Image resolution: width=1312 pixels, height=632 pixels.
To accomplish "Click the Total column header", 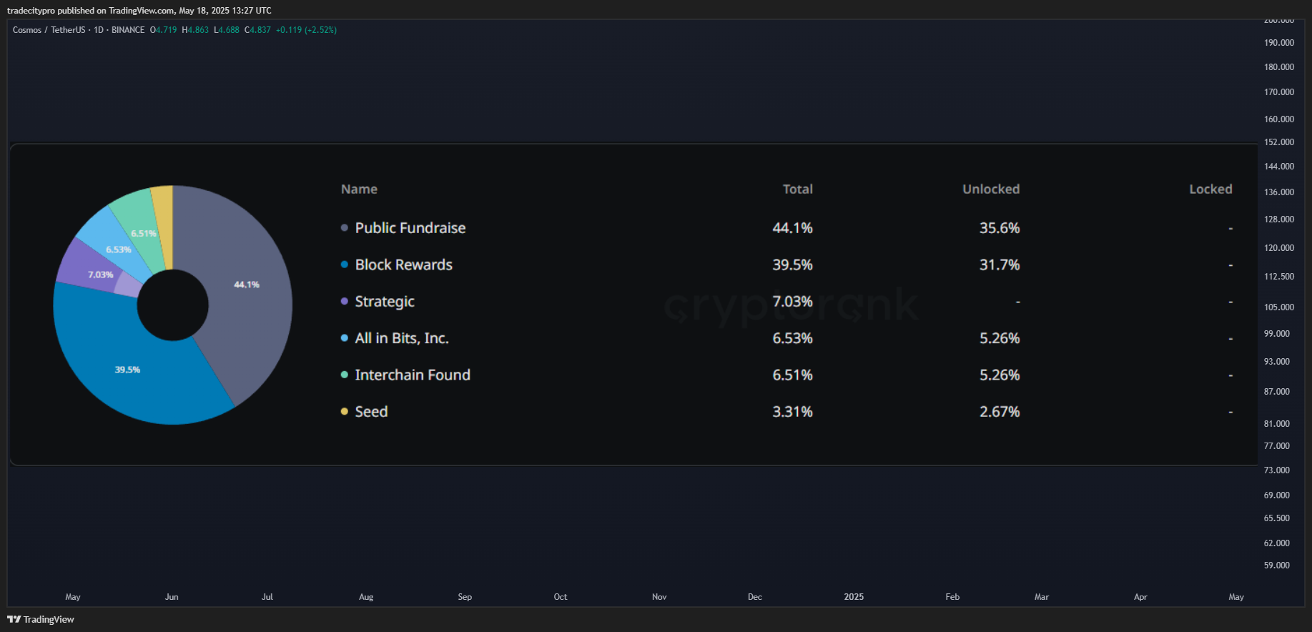I will coord(798,189).
